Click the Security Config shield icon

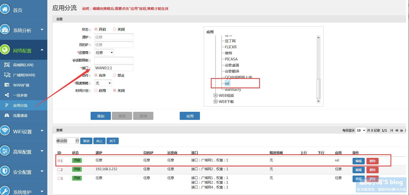[5, 171]
